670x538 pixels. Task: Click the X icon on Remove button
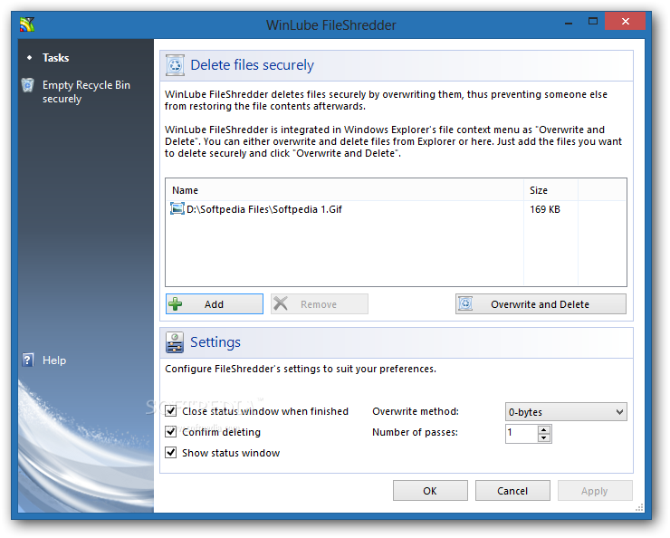tap(281, 303)
